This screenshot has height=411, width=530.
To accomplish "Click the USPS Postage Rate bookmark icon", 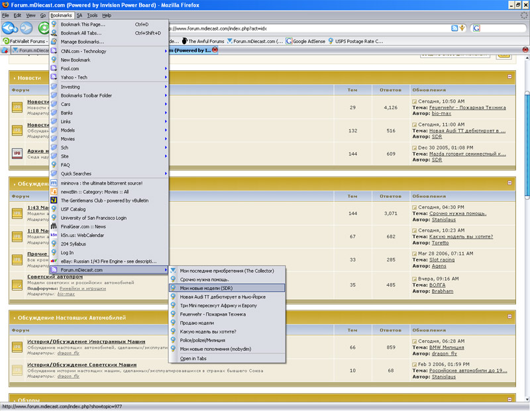I will 331,41.
